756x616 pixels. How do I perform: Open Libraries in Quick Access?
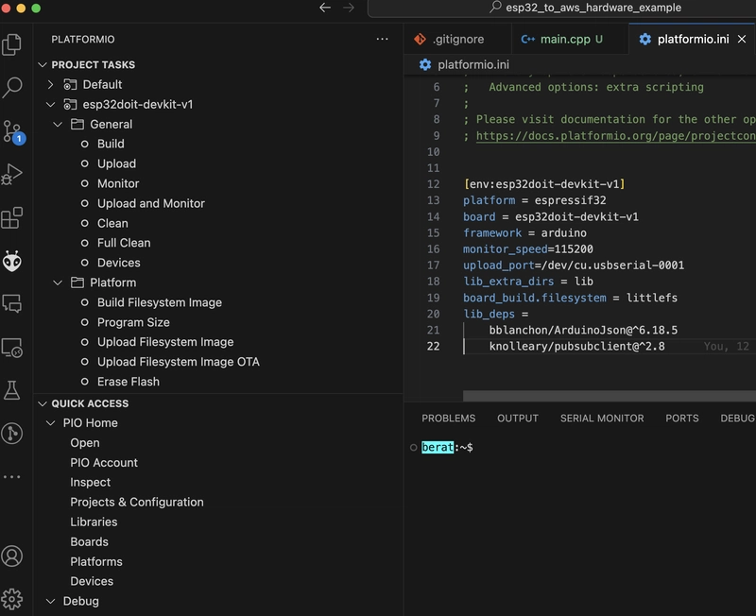click(94, 522)
